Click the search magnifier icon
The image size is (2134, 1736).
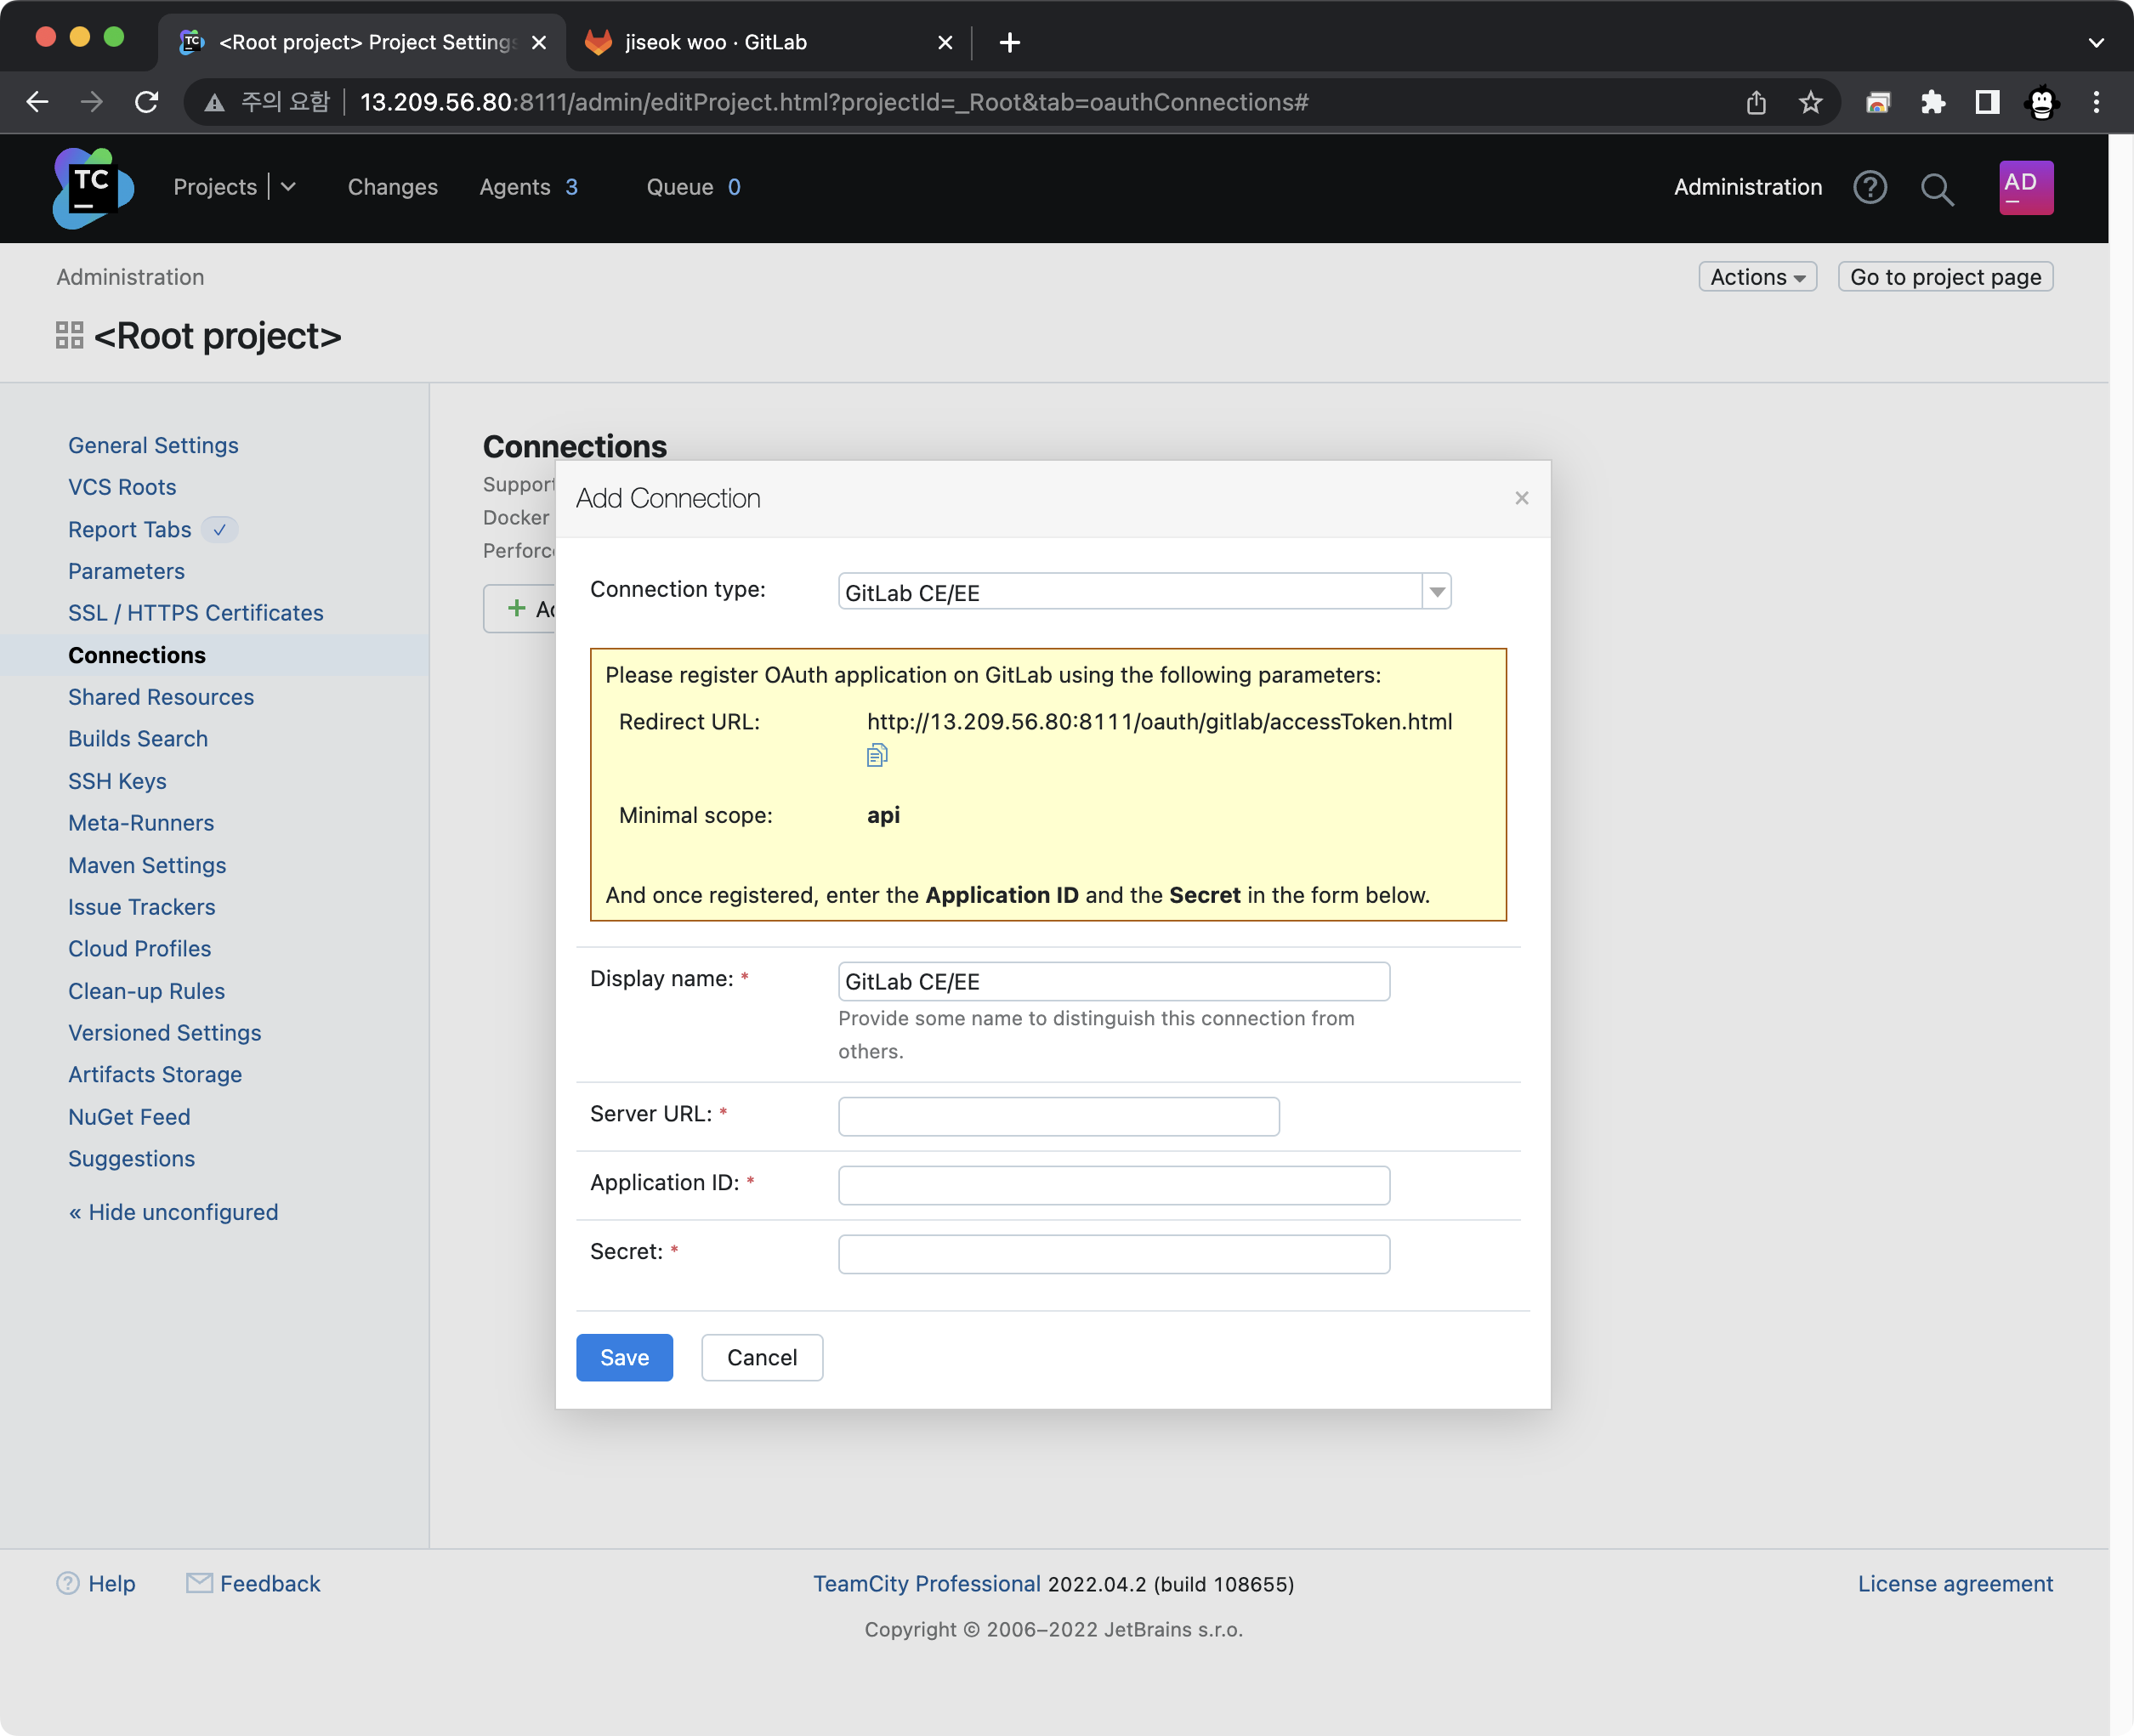coord(1937,188)
